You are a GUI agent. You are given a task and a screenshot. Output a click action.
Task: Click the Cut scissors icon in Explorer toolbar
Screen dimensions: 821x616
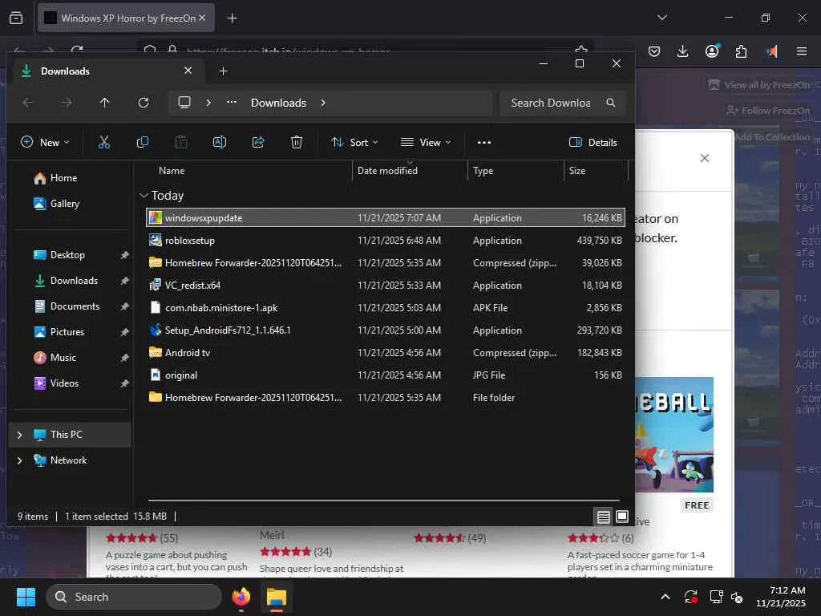(x=104, y=142)
